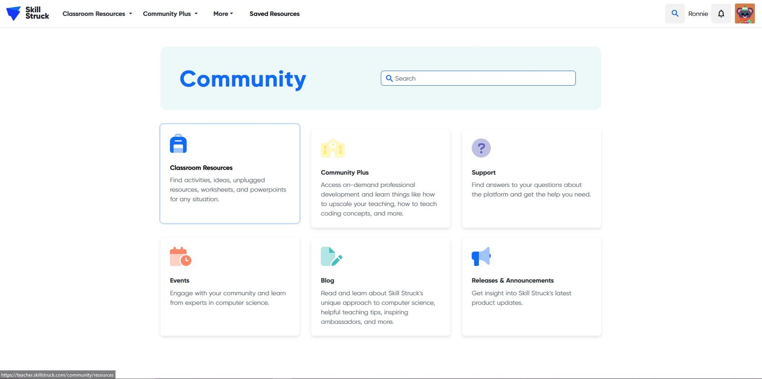Screen dimensions: 762x379
Task: Open the More dropdown menu
Action: 223,14
